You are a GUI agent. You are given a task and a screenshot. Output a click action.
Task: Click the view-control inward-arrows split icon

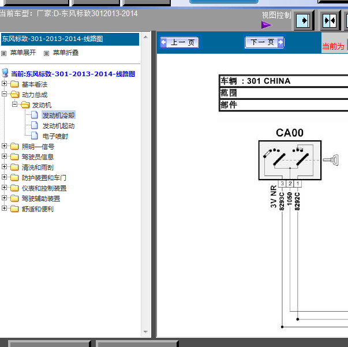point(330,21)
